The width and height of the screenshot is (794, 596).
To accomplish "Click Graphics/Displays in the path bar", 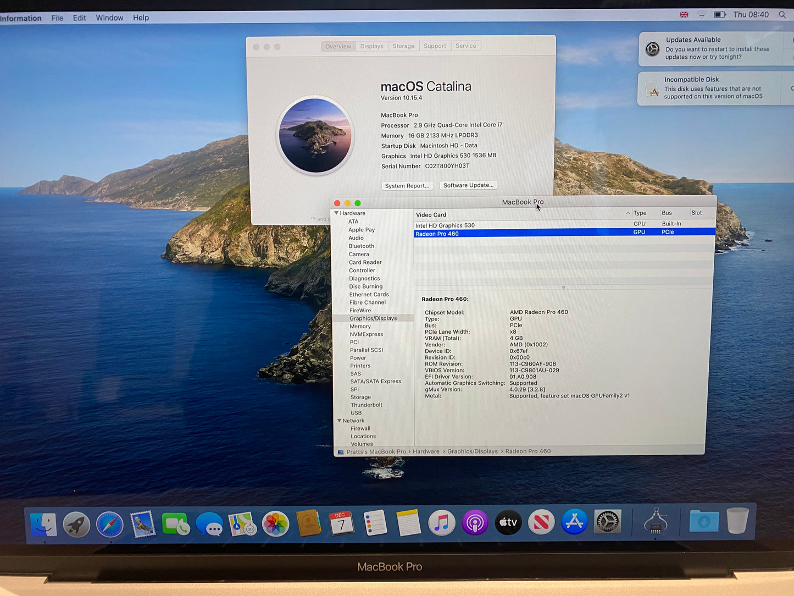I will tap(472, 451).
